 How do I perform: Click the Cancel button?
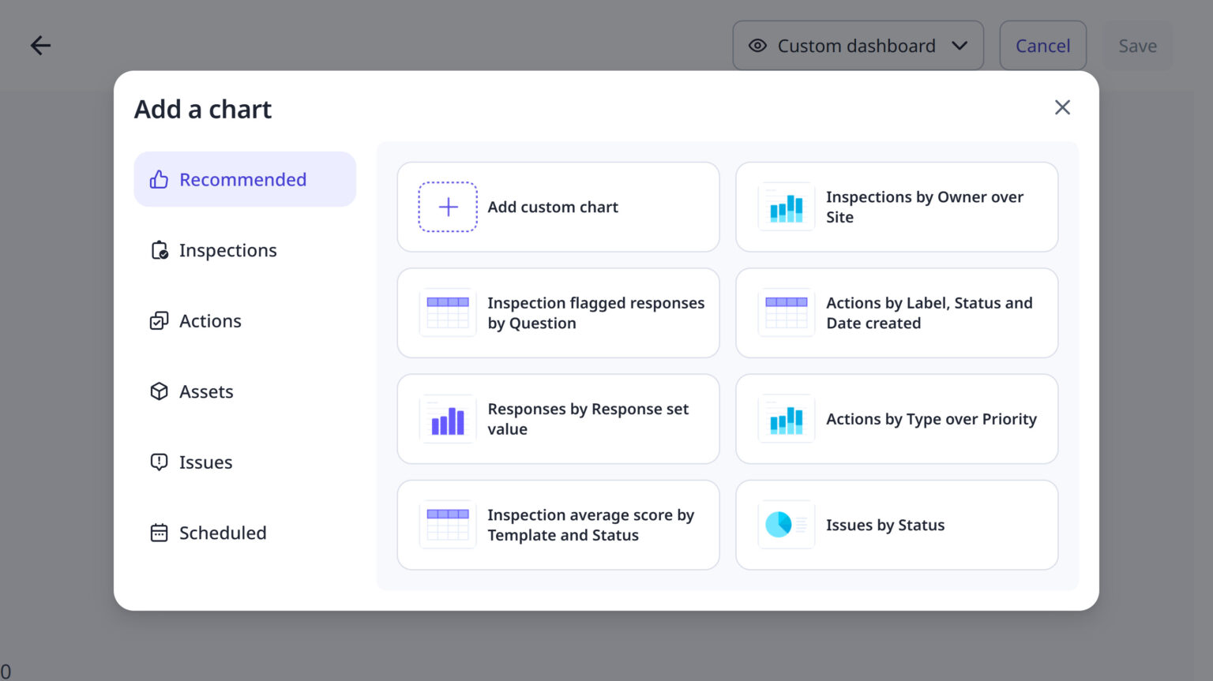[x=1042, y=45]
